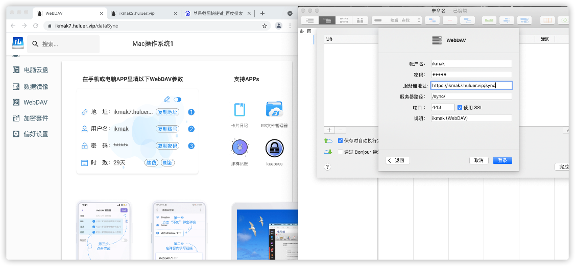Click the Chrome profile avatar icon
Viewport: 575px width, 266px height.
[x=279, y=26]
